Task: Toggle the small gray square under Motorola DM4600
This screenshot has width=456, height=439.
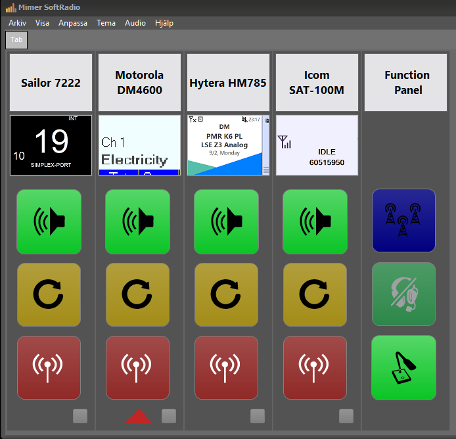Action: (169, 416)
